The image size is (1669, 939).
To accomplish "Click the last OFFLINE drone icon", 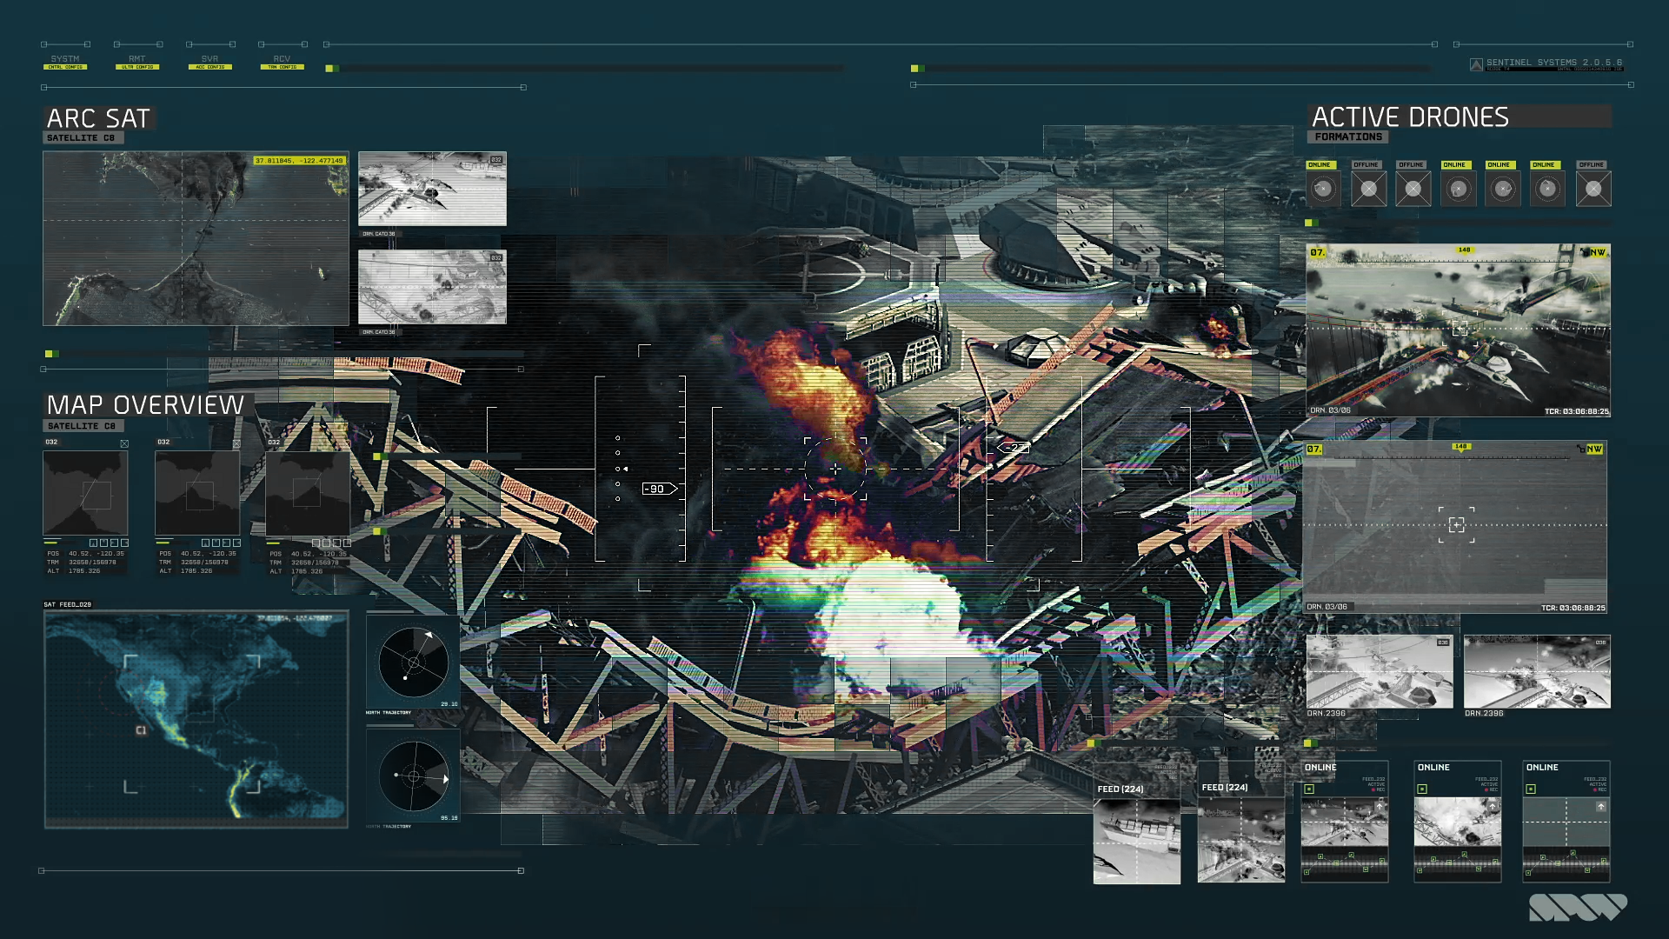I will 1593,189.
